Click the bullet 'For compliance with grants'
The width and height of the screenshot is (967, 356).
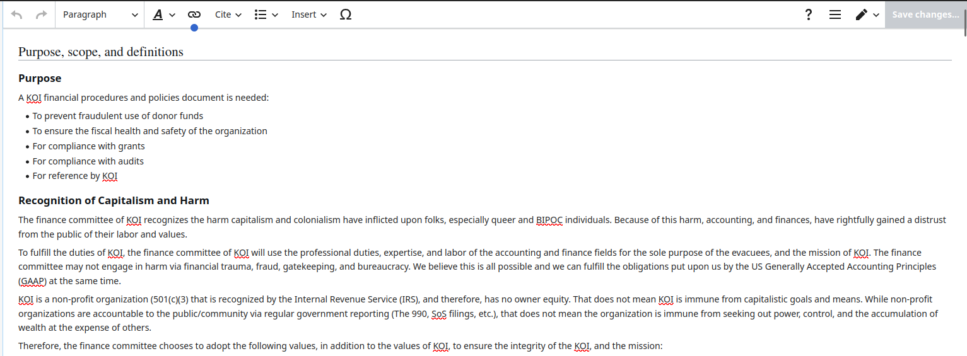coord(89,146)
